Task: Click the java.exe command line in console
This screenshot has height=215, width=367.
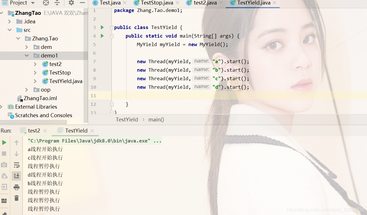Action: coord(94,141)
